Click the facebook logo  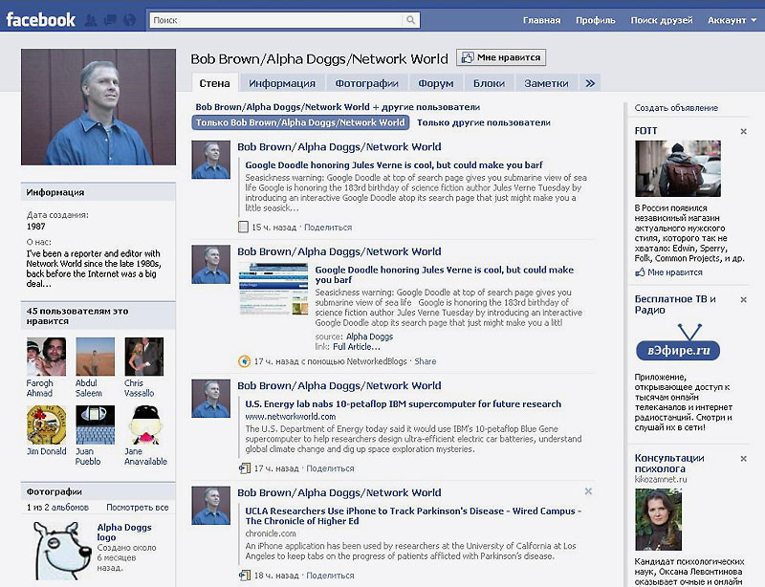coord(41,19)
